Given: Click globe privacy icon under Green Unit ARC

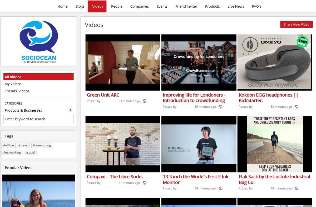Looking at the screenshot, I should click(145, 101).
